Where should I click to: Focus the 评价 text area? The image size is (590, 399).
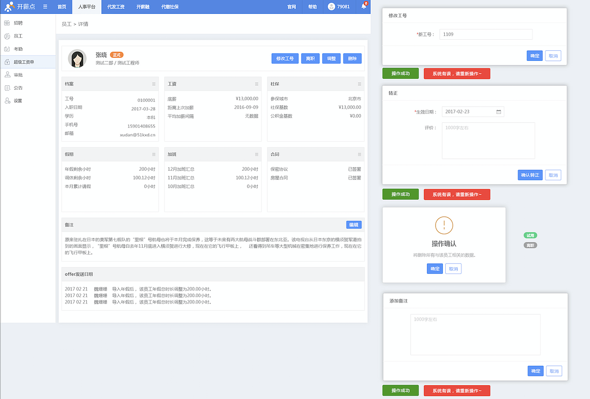tap(489, 141)
